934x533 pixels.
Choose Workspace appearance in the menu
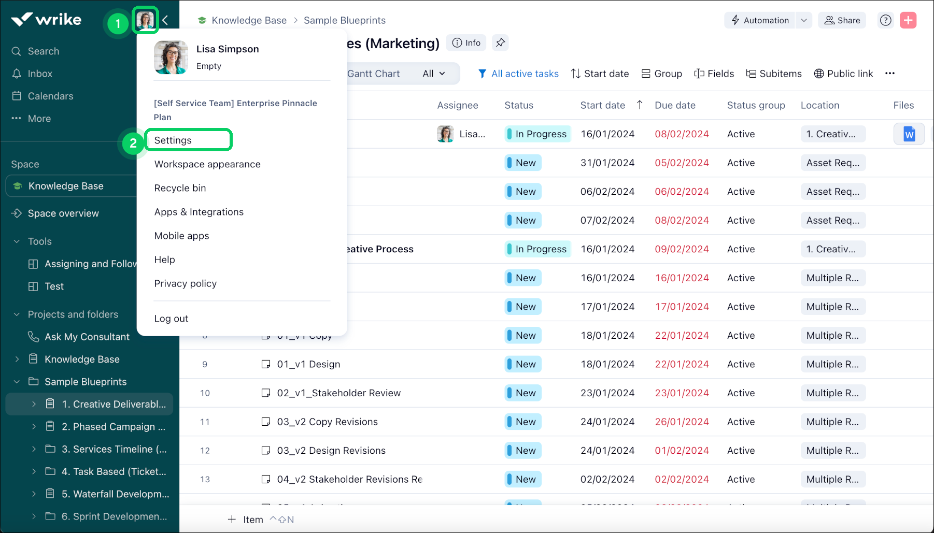[207, 164]
